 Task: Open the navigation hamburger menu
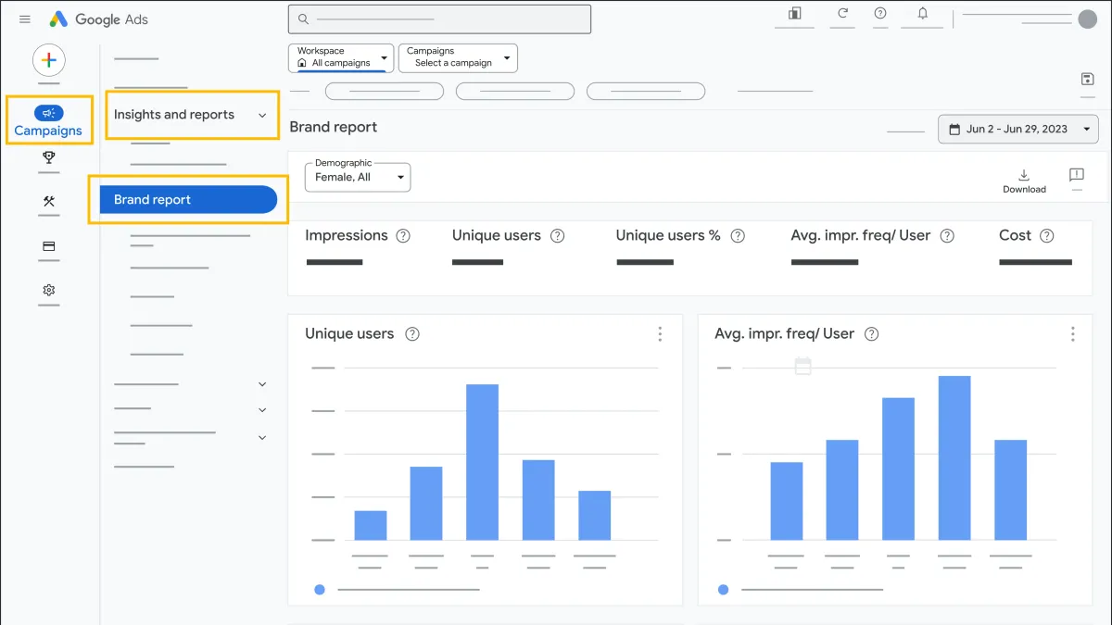click(24, 19)
